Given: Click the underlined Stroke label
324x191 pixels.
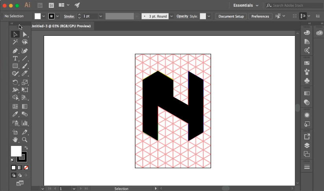Looking at the screenshot, I should 69,16.
